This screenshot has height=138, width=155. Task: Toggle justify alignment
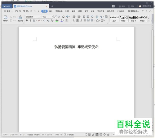click(85, 20)
